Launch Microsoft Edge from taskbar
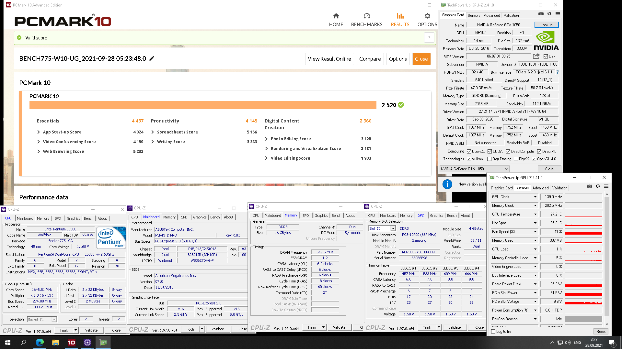Image resolution: width=622 pixels, height=349 pixels. tap(40, 343)
